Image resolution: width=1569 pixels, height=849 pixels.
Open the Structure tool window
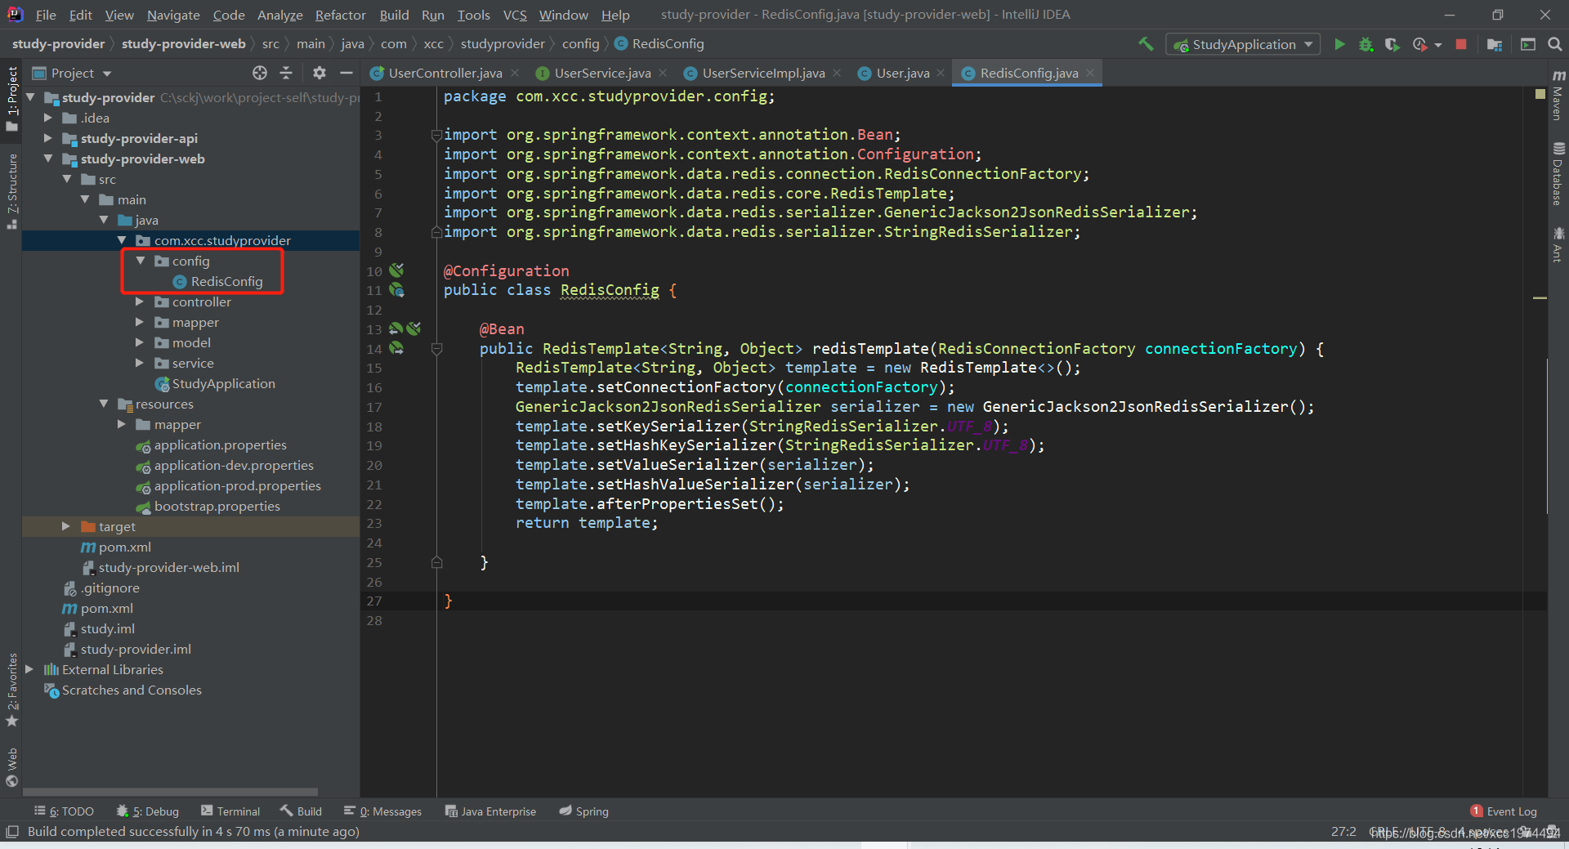click(x=11, y=191)
